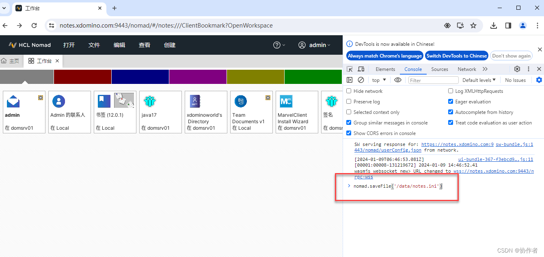Viewport: 544px width, 257px height.
Task: Install app icon in address bar
Action: point(460,26)
